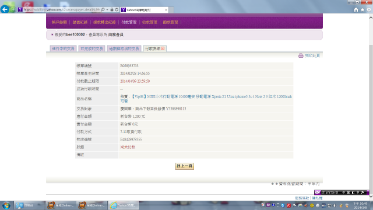Image resolution: width=373 pixels, height=210 pixels.
Task: Click the 新台幣 1,200 元 amount
Action: pyautogui.click(x=133, y=117)
